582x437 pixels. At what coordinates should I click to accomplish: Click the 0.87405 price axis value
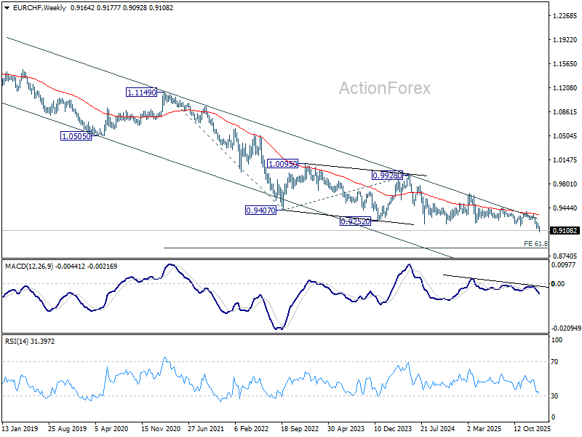point(565,256)
